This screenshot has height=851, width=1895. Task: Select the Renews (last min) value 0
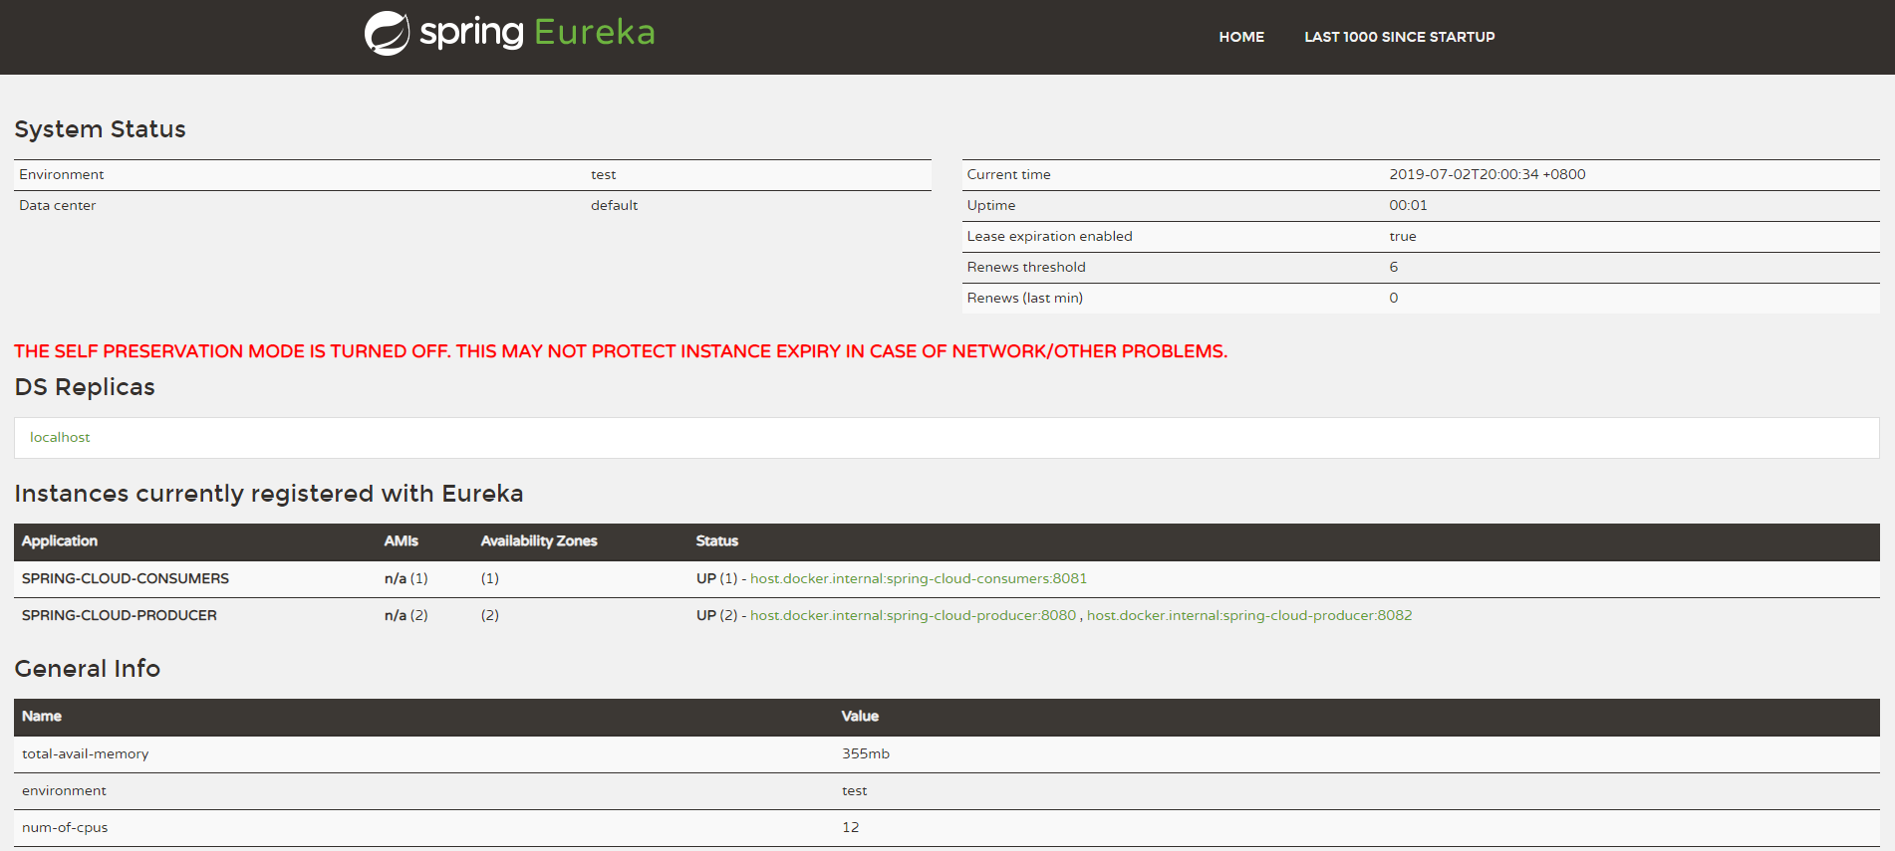point(1394,298)
